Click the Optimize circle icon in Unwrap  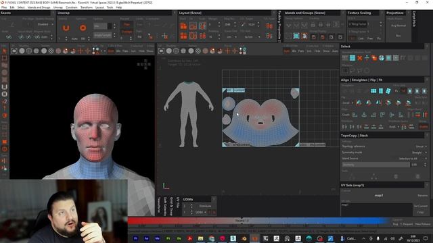[83, 28]
